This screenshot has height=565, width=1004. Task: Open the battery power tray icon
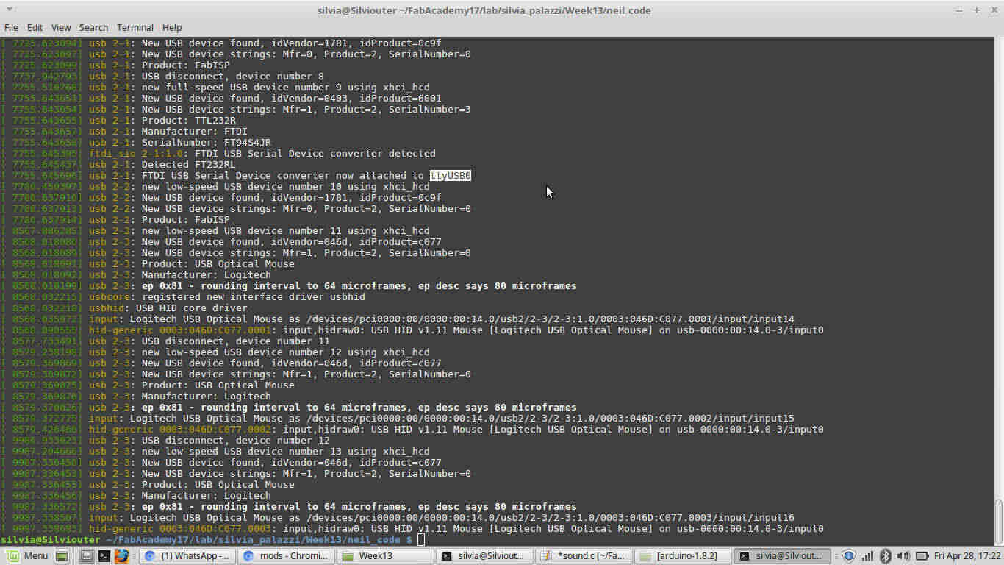pos(921,556)
